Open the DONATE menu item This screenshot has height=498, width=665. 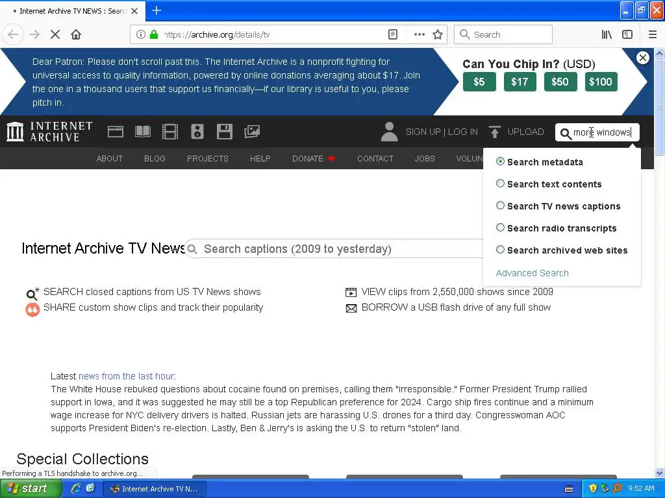pyautogui.click(x=313, y=158)
